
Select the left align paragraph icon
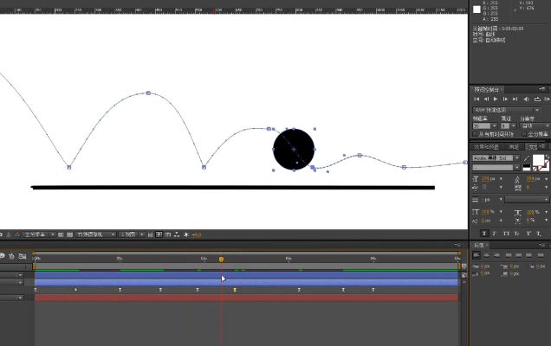point(476,255)
